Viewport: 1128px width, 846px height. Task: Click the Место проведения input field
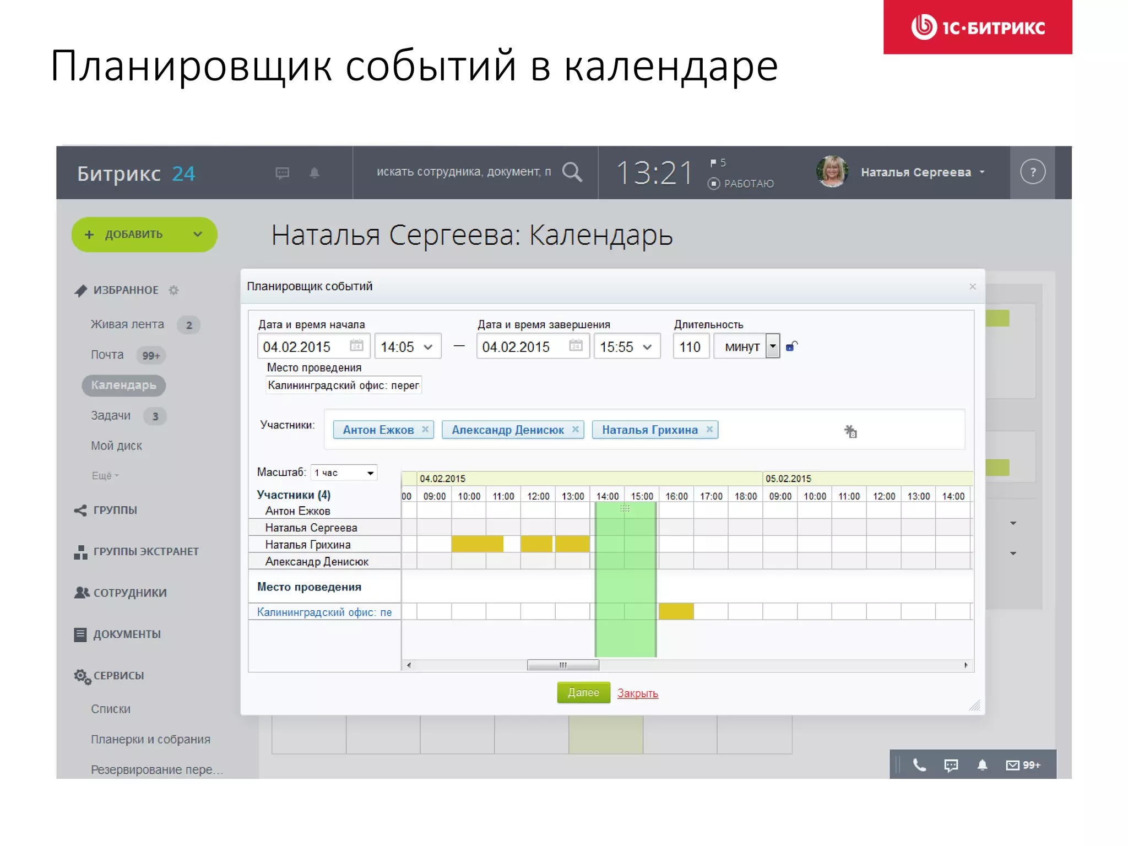point(344,385)
